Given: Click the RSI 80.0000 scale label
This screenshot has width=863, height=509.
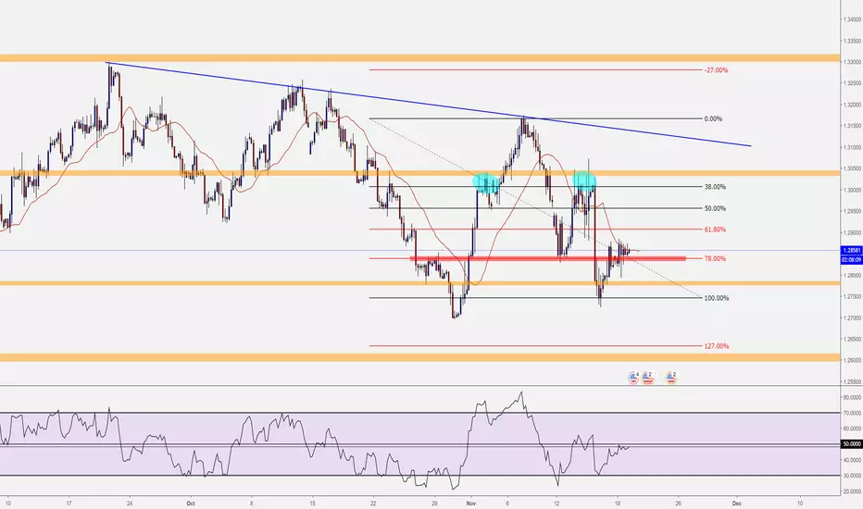Looking at the screenshot, I should point(852,397).
